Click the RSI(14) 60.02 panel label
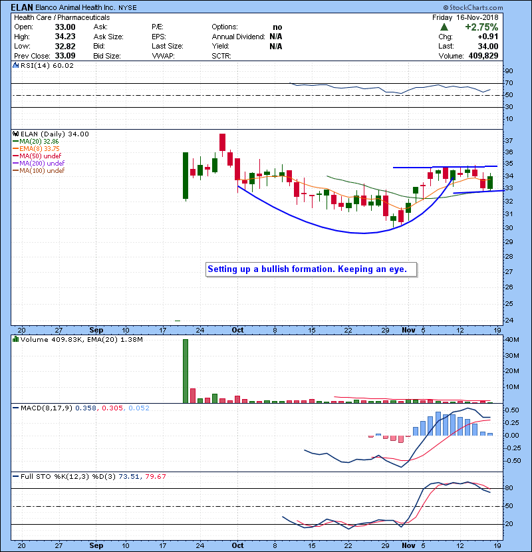This screenshot has height=552, width=532. [x=47, y=65]
